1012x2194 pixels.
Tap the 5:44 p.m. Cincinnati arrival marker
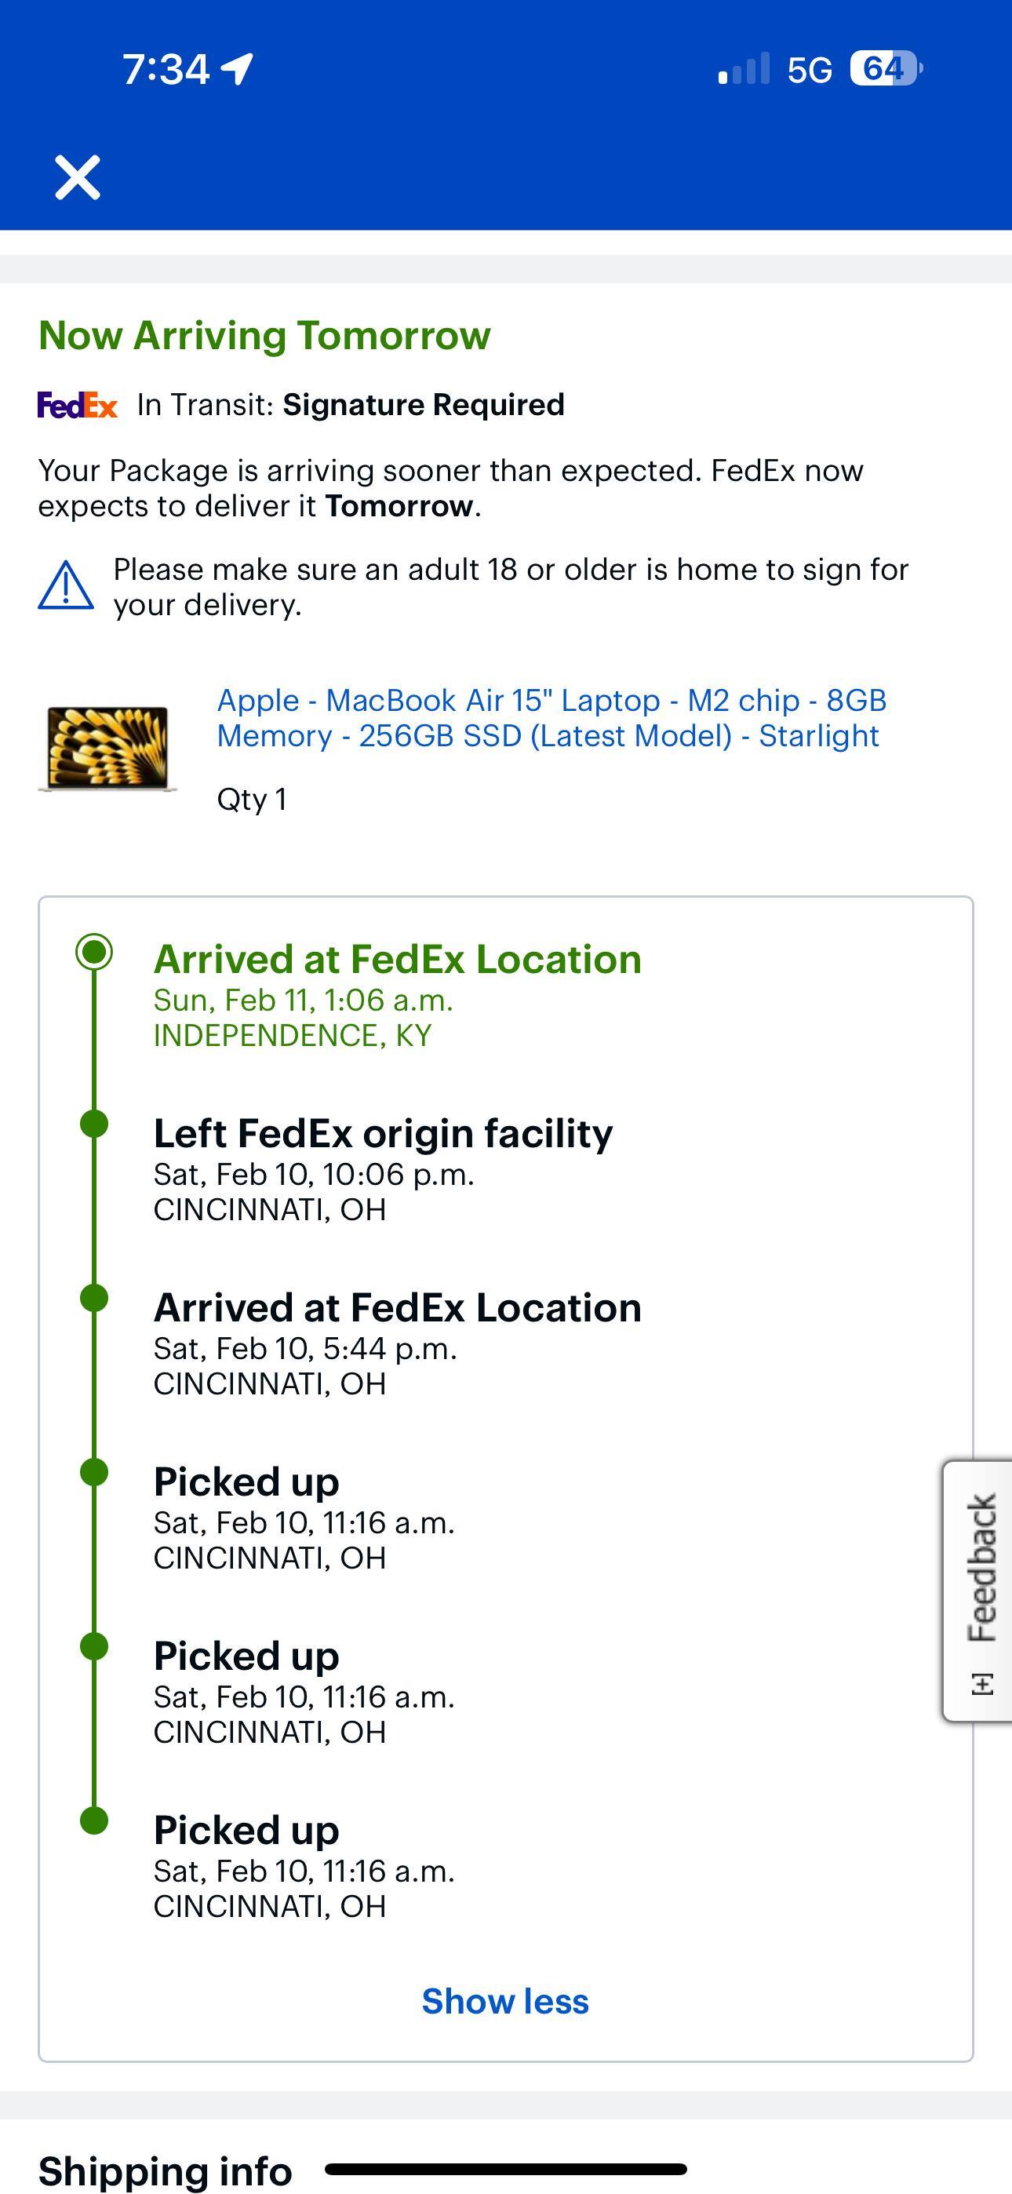pyautogui.click(x=95, y=1299)
